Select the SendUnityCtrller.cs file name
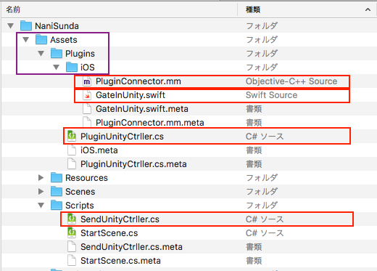Image resolution: width=377 pixels, height=271 pixels. [x=120, y=219]
